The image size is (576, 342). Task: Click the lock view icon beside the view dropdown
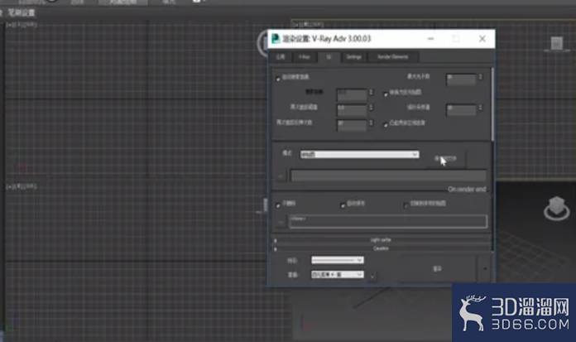click(372, 276)
